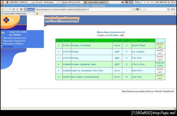Open the clock showing Wed Dec 30
Screen dimensions: 177x116
pyautogui.click(x=168, y=2)
